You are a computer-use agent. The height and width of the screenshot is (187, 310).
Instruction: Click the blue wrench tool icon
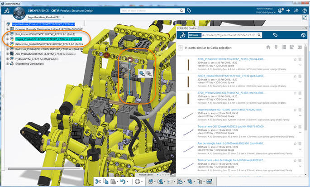(190, 181)
